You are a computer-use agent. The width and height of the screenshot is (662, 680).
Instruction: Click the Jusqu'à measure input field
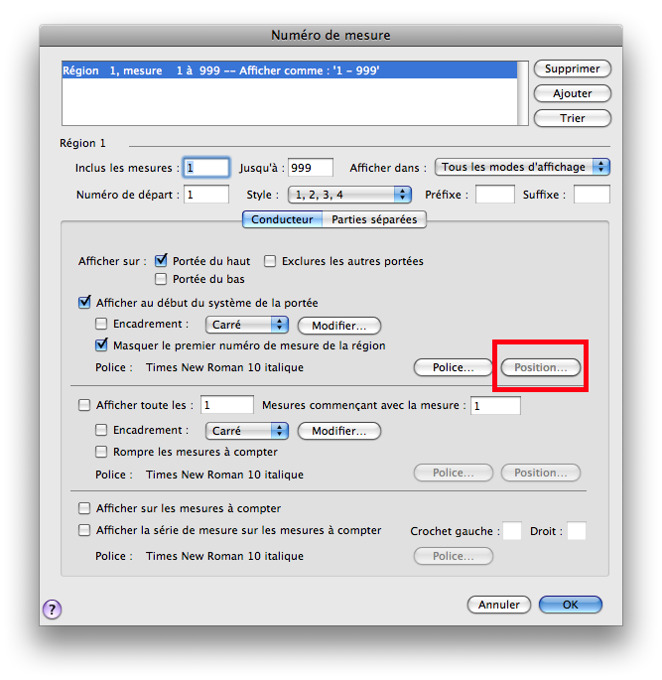[x=310, y=168]
